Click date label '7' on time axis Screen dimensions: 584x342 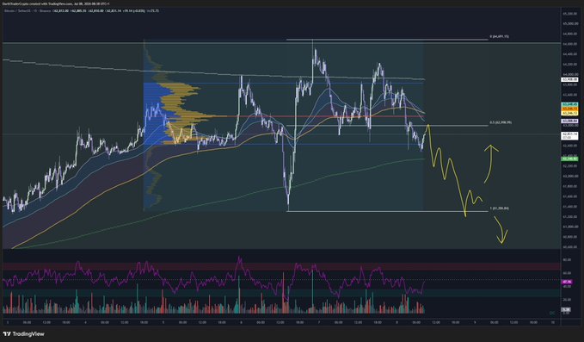(319, 322)
